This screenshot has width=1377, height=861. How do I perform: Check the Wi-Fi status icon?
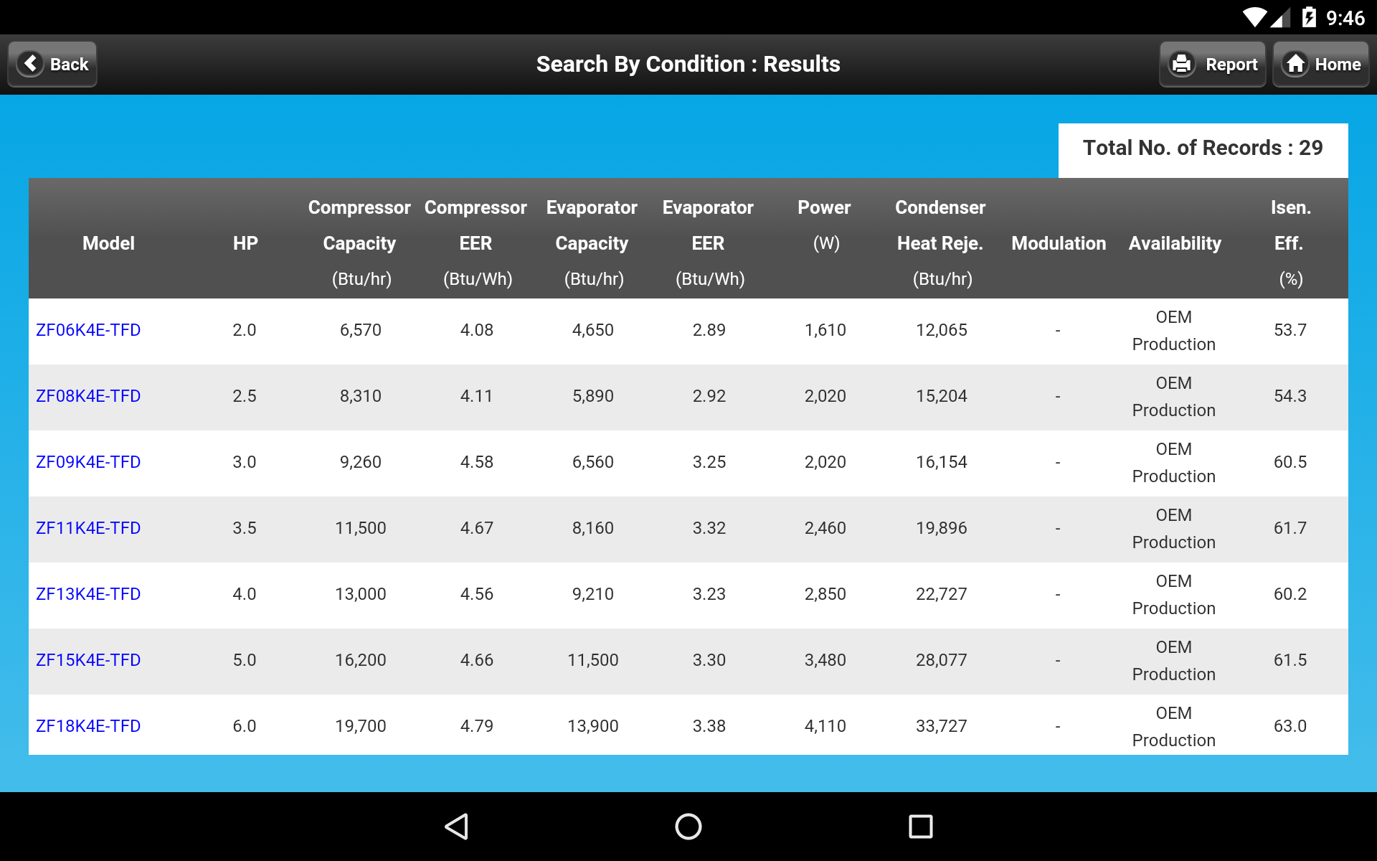tap(1255, 17)
